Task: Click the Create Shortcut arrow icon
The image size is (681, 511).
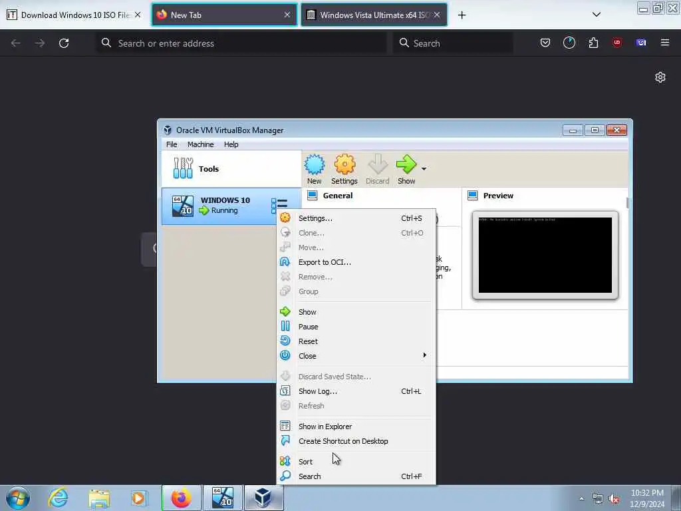Action: 285,440
